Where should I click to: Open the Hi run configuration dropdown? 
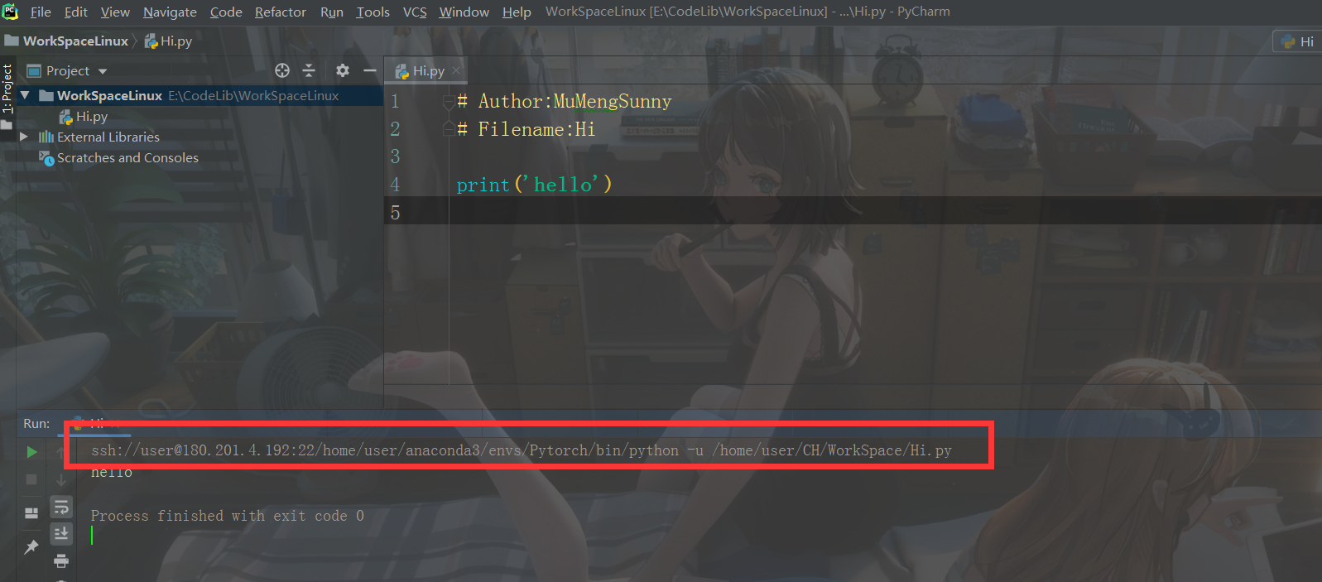pos(1297,41)
